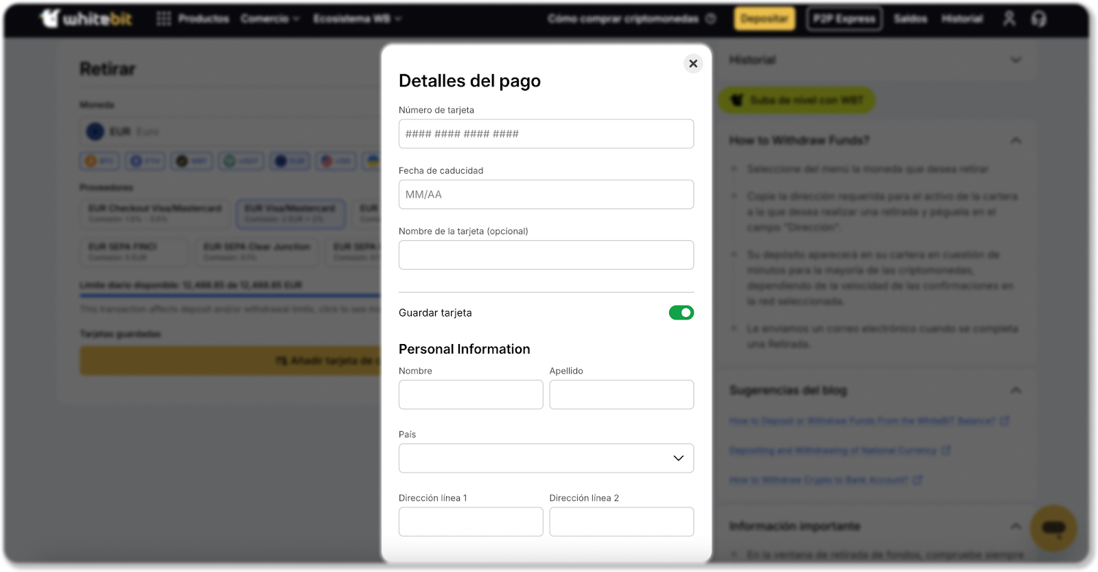Screen dimensions: 1098x572
Task: Click the WhiteBIT logo
Action: [86, 19]
